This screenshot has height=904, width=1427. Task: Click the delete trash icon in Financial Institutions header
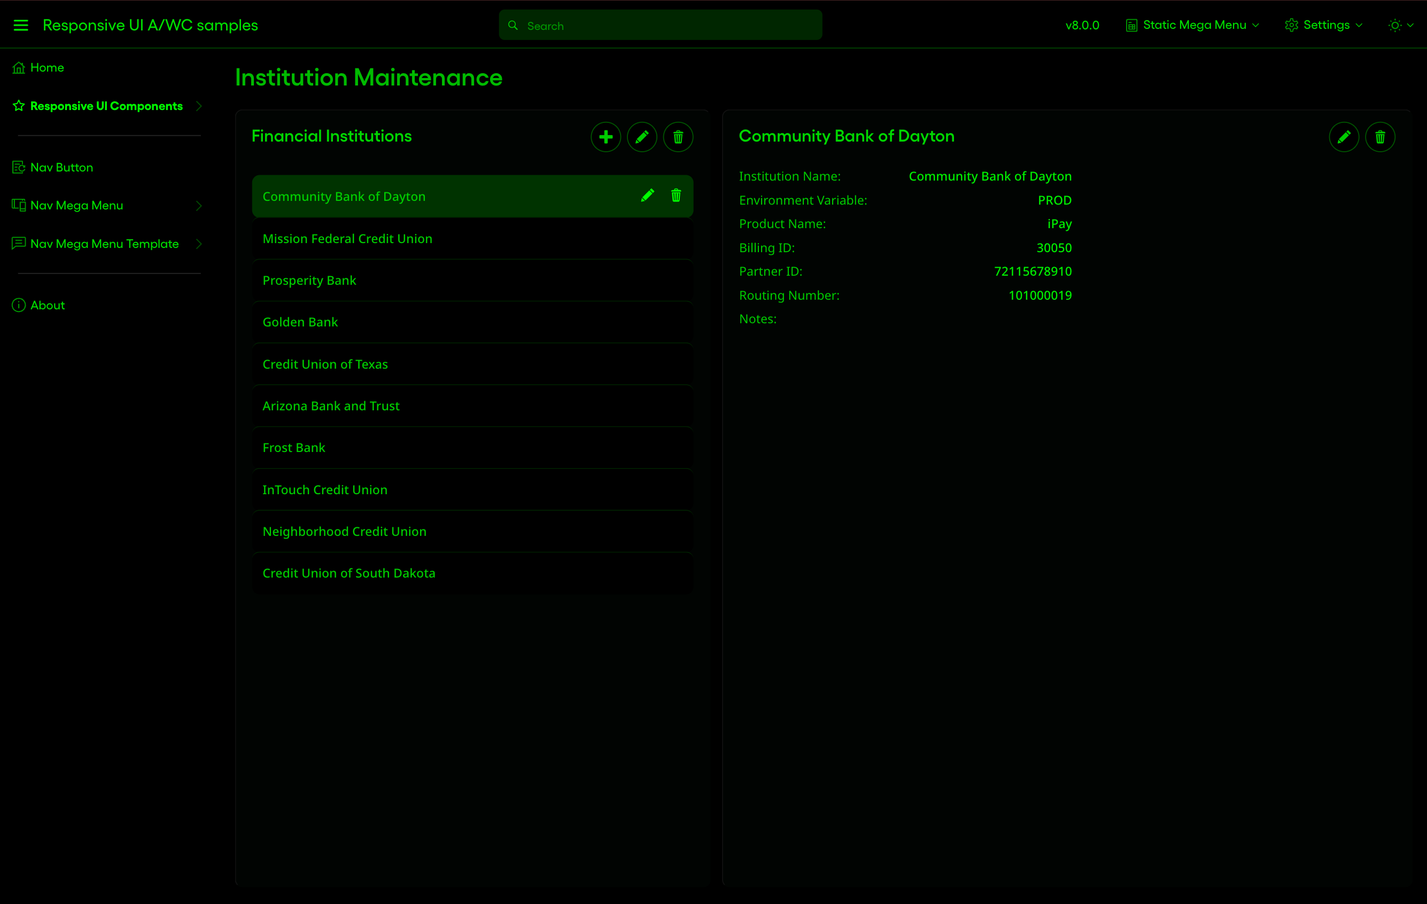pos(678,136)
